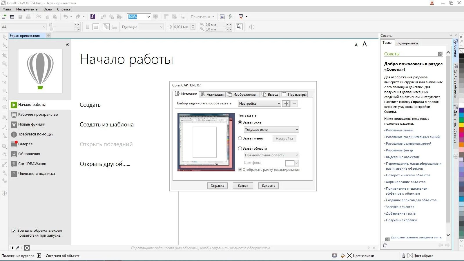
Task: Switch to the Активация tab
Action: 212,94
